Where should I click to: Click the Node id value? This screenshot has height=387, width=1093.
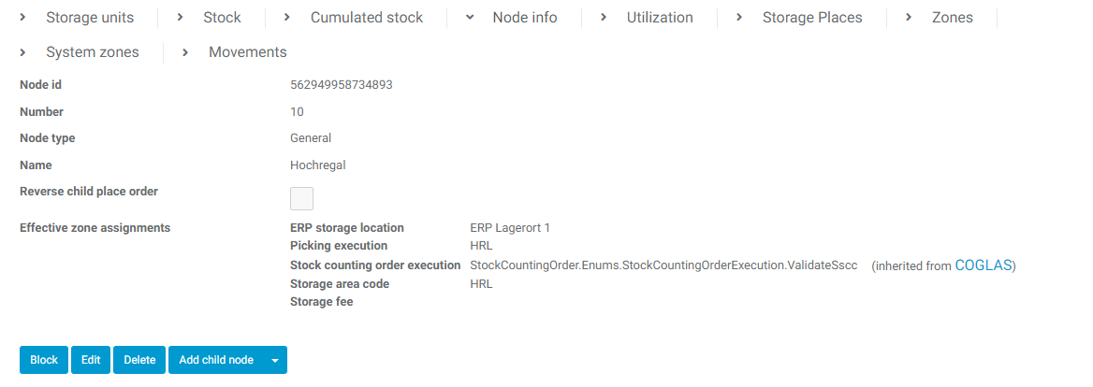(x=342, y=85)
